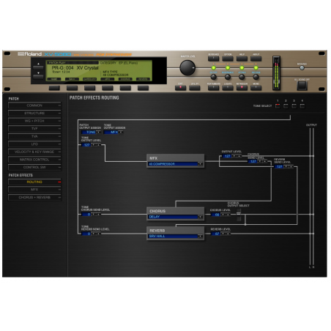Open the Reverb type dropdown
The width and height of the screenshot is (331, 331).
pyautogui.click(x=200, y=236)
